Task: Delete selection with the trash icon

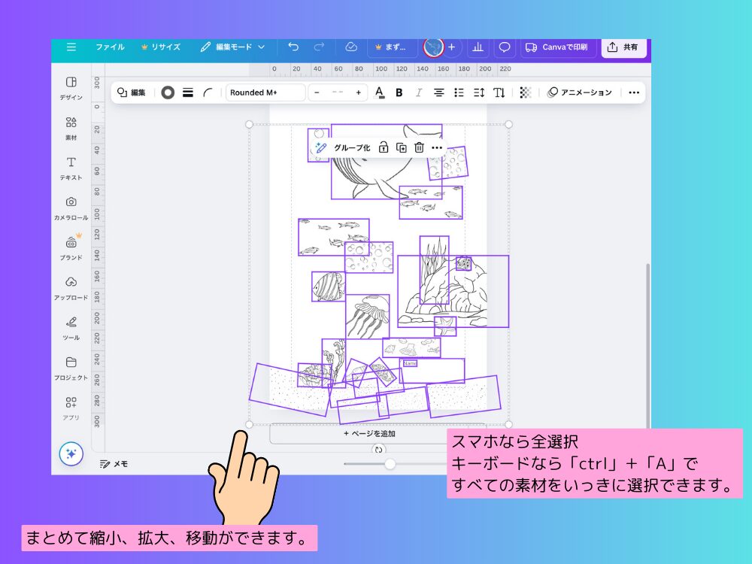Action: (420, 148)
